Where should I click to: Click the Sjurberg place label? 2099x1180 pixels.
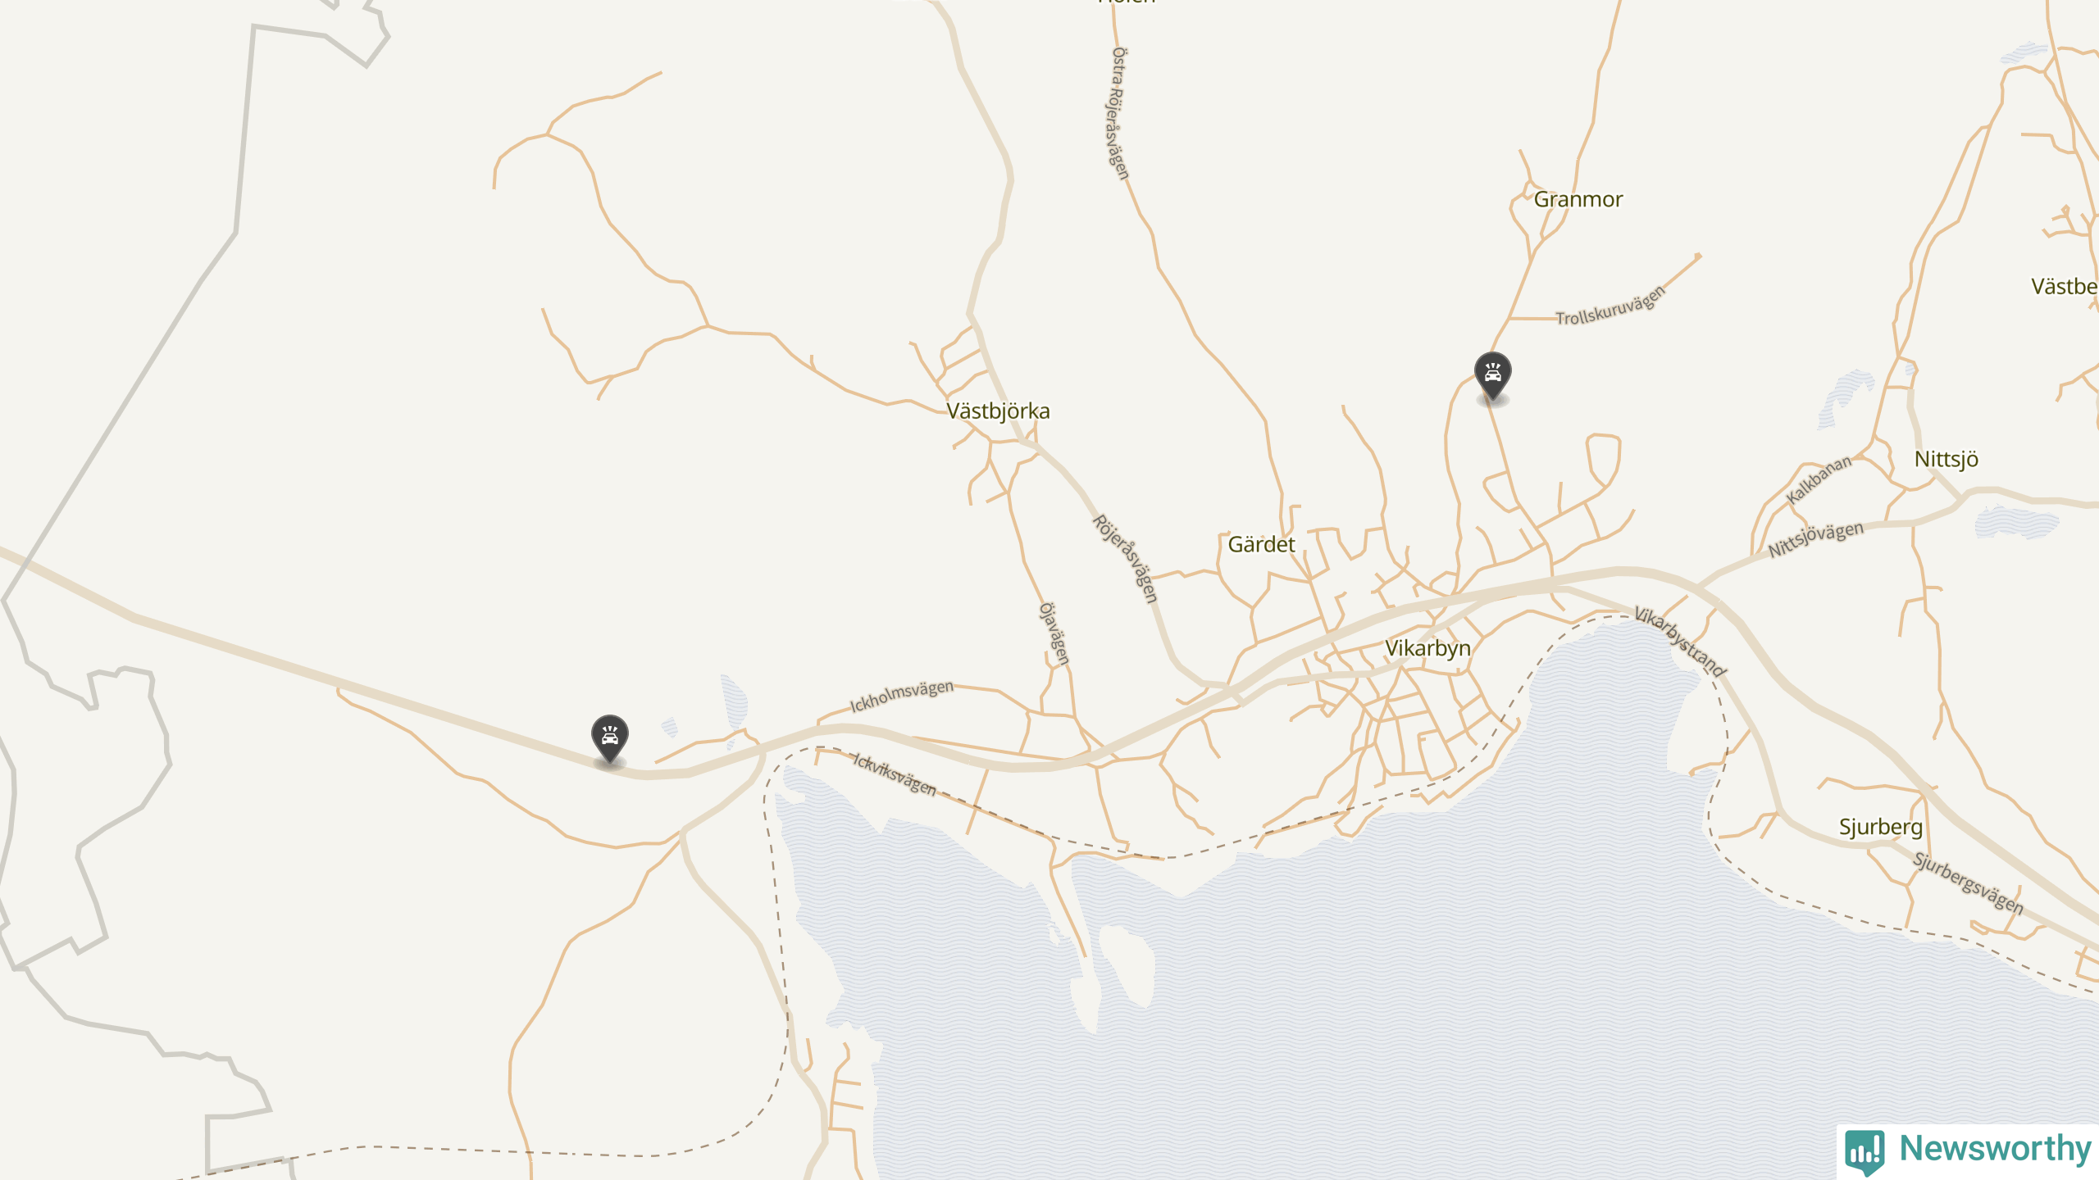(x=1880, y=827)
